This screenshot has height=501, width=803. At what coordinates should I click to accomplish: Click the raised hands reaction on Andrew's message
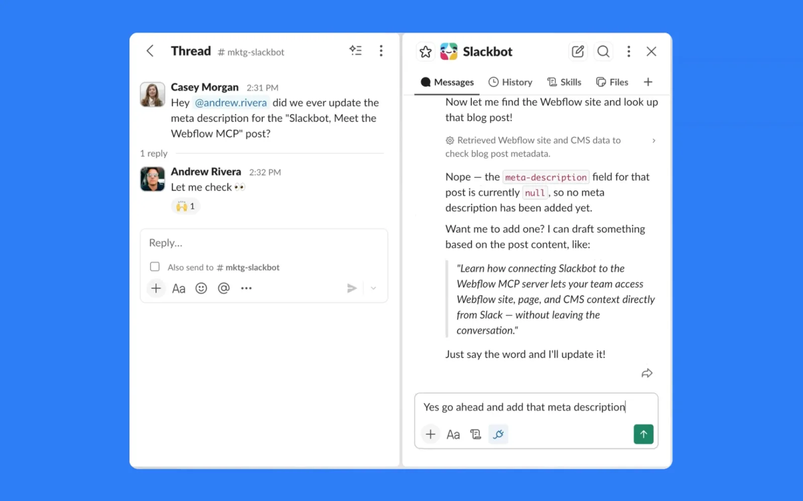[x=186, y=206]
